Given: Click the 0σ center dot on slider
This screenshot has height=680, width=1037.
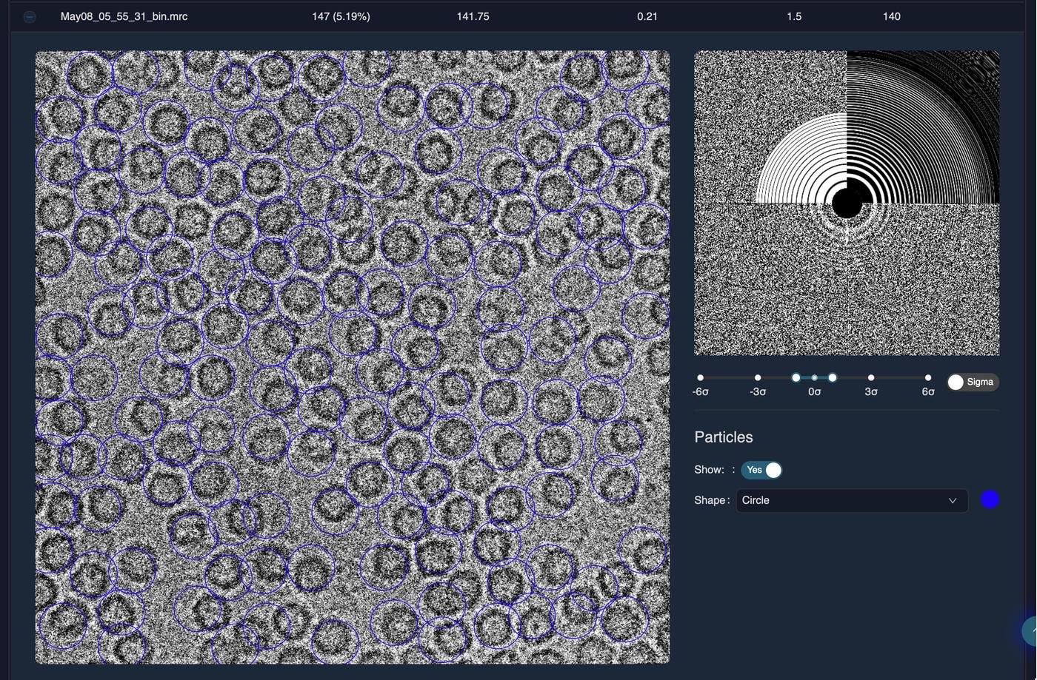Looking at the screenshot, I should tap(814, 377).
